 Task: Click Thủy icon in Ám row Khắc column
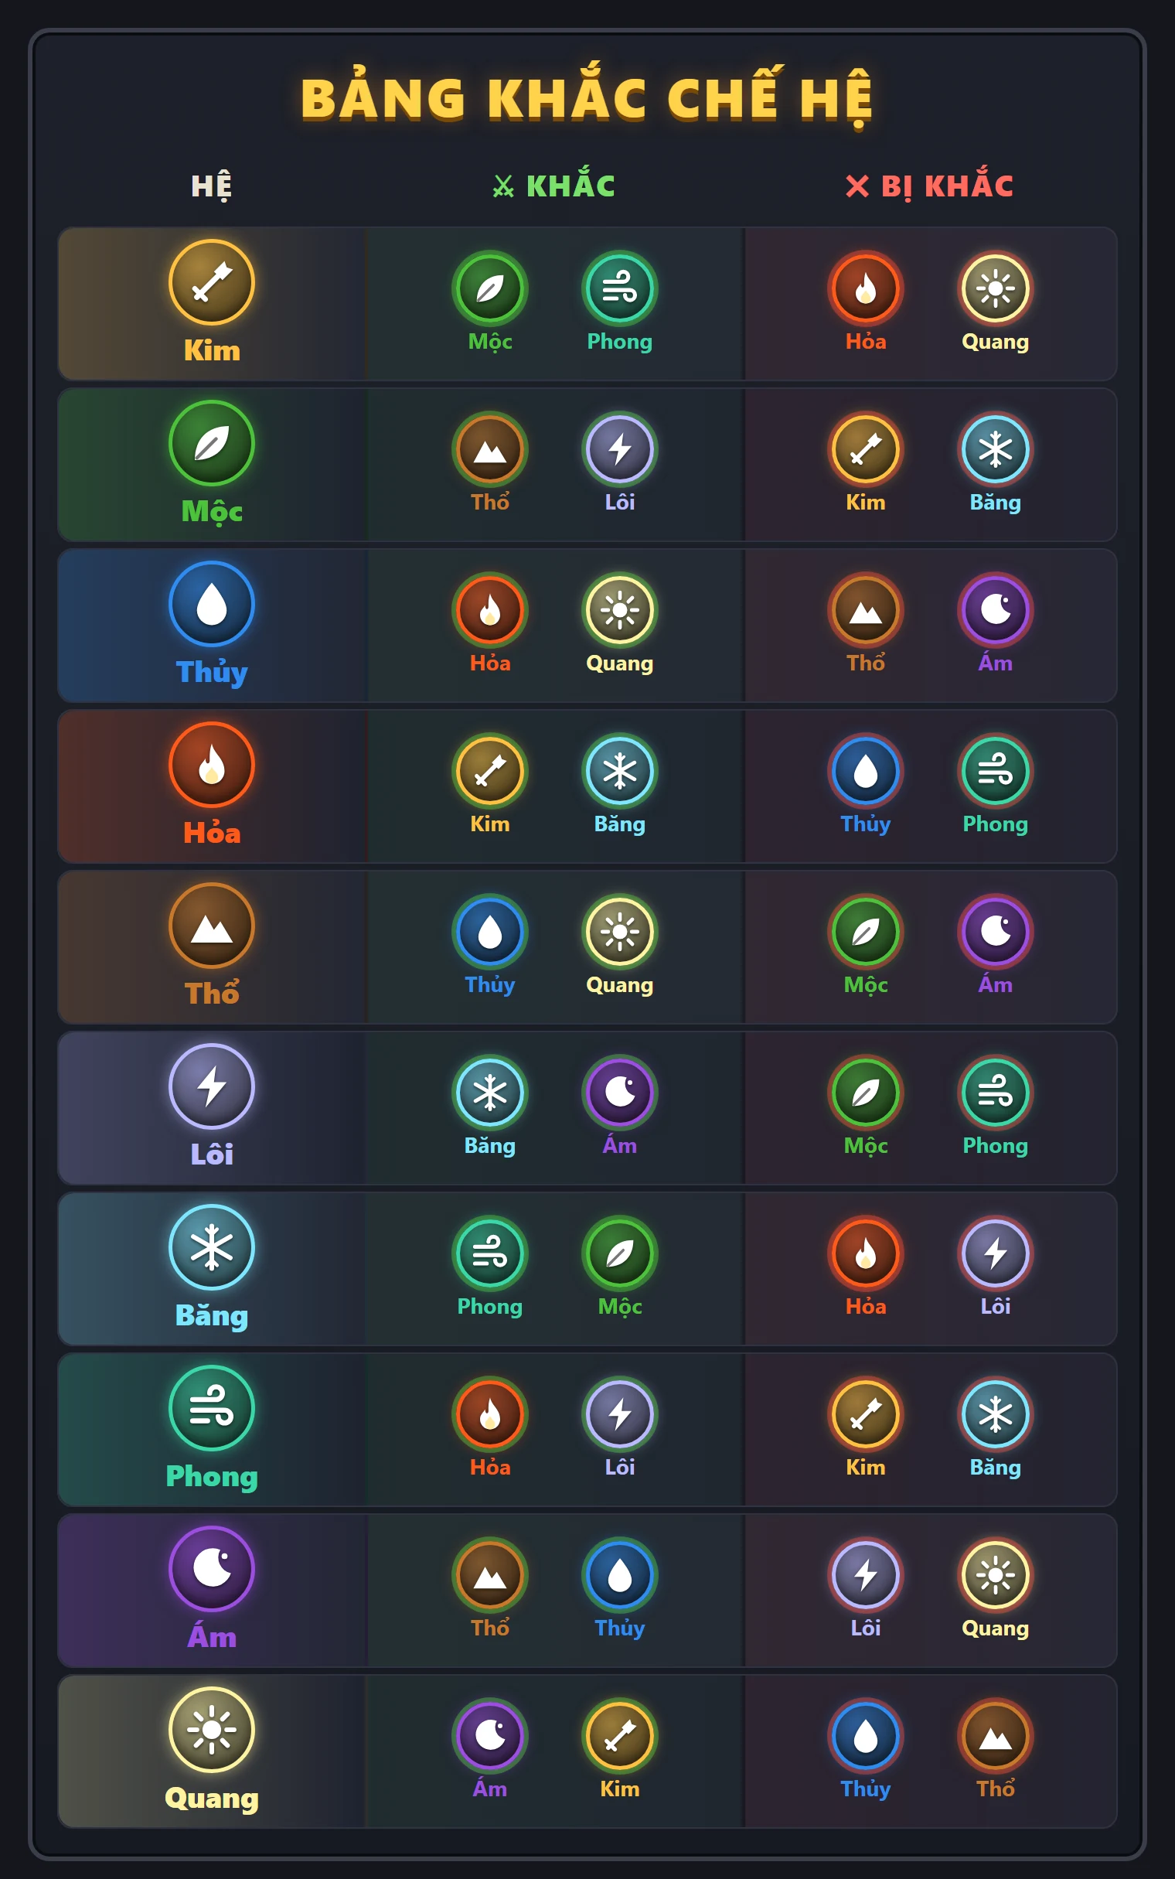pyautogui.click(x=619, y=1575)
